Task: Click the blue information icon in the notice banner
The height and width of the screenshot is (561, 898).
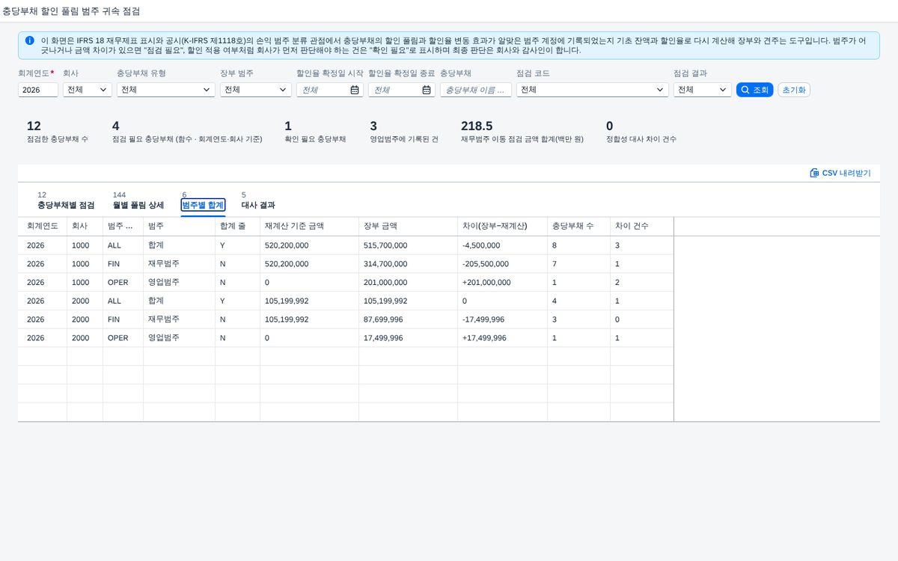Action: 29,40
